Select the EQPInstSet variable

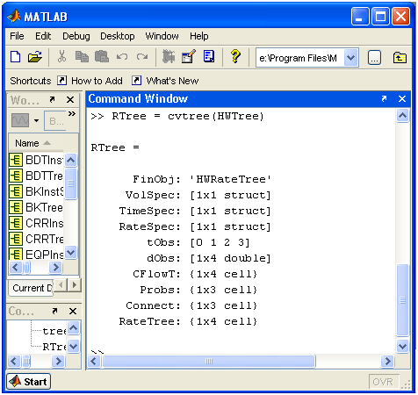(x=36, y=254)
